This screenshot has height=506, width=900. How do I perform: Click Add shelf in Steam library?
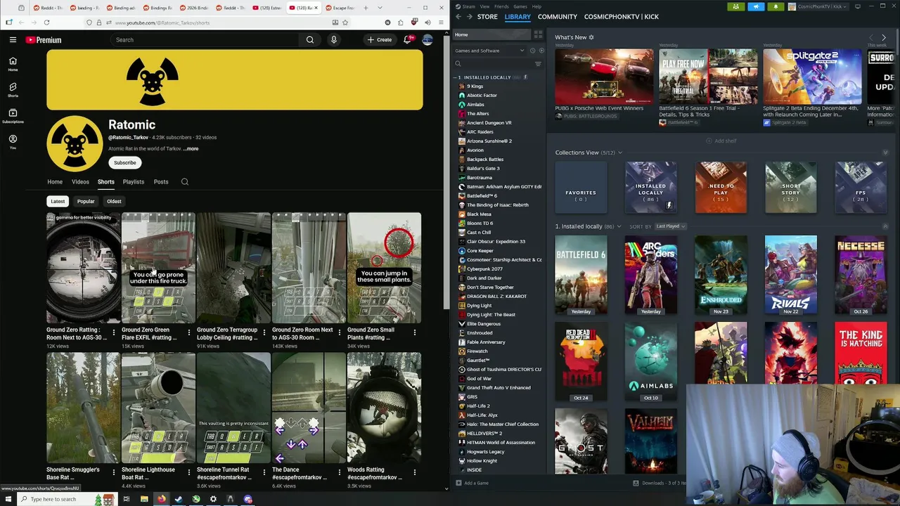721,141
